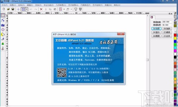The width and height of the screenshot is (178, 107).
Task: Open the 视图(V) menu
Action: pos(13,5)
